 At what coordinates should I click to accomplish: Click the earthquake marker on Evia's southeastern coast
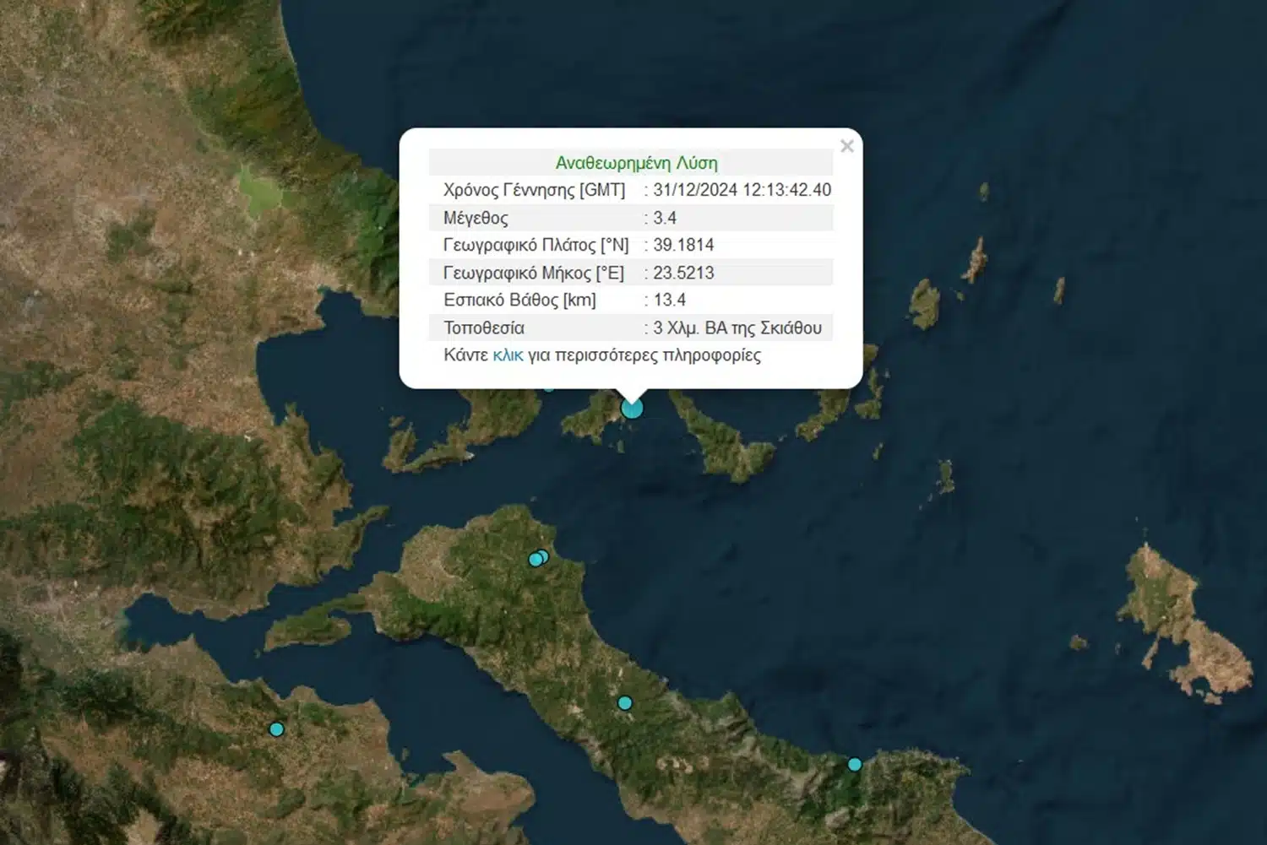(x=855, y=765)
